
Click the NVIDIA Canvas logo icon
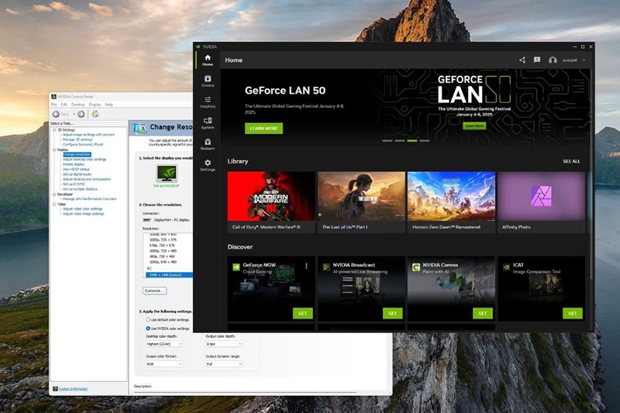point(416,267)
